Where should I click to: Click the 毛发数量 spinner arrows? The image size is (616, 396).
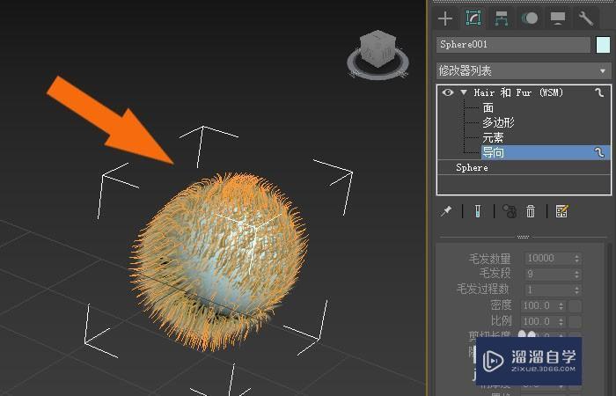(x=577, y=259)
